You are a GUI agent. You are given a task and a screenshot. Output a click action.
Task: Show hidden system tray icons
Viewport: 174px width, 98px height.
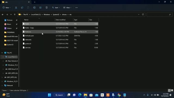click(144, 95)
